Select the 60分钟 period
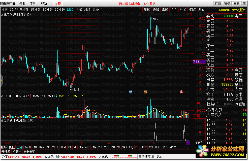Image resolution: width=249 pixels, height=161 pixels. click(59, 10)
